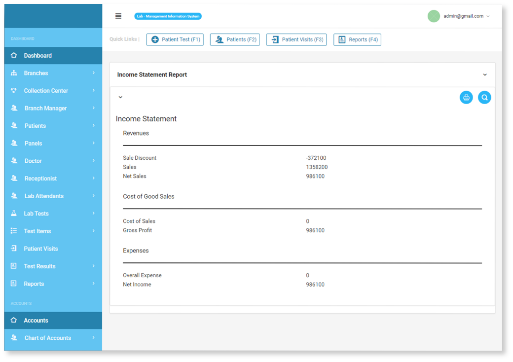Viewport: 513px width, 362px height.
Task: Click the blue search icon button
Action: [484, 98]
